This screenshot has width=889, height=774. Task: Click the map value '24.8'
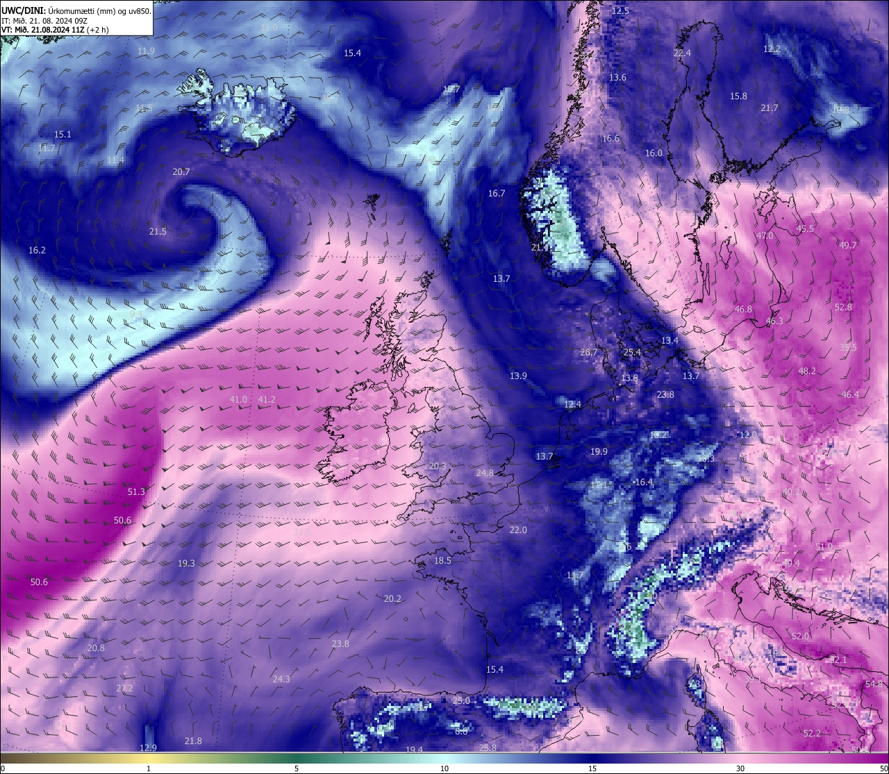[x=485, y=473]
